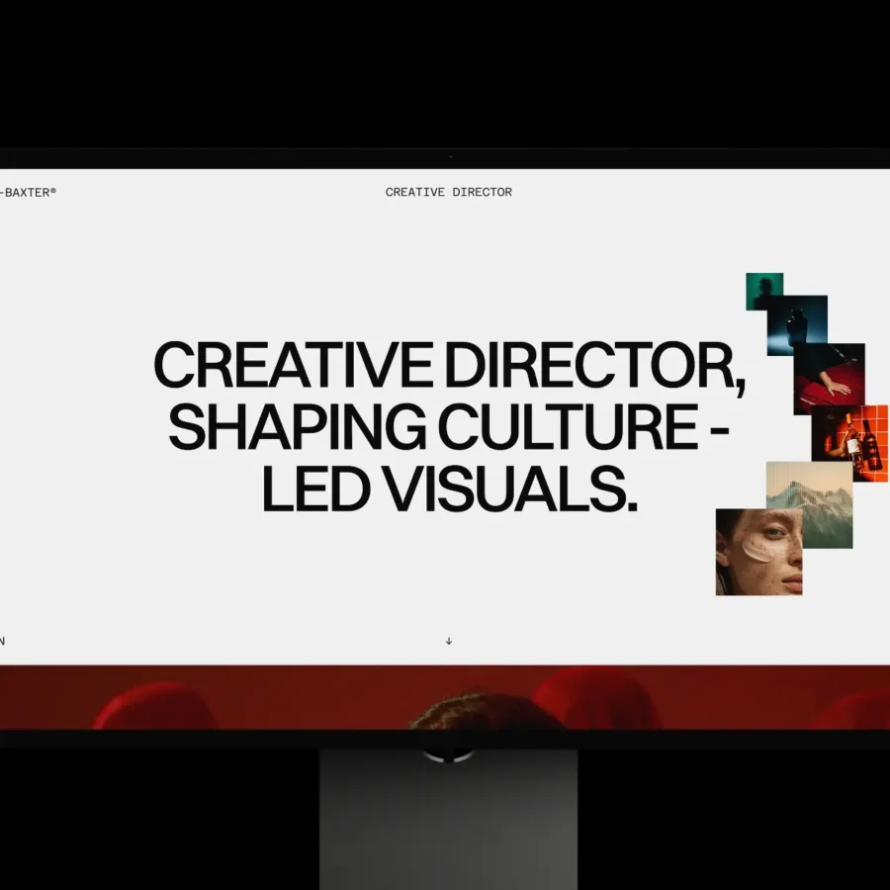Click the red beret right of the curly head
Viewport: 890px width, 890px height.
[596, 699]
